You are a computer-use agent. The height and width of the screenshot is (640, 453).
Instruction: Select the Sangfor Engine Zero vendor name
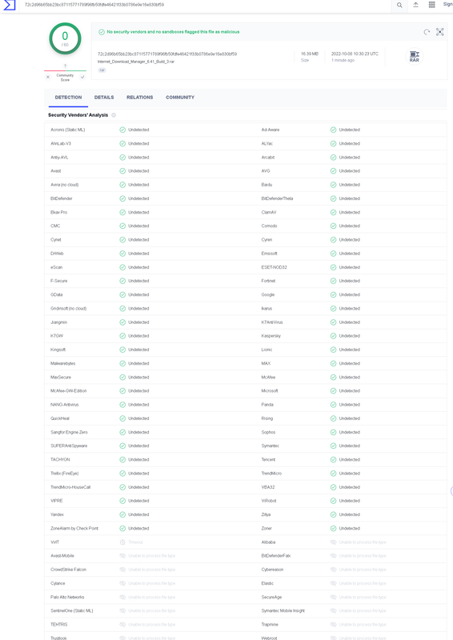[x=69, y=432]
